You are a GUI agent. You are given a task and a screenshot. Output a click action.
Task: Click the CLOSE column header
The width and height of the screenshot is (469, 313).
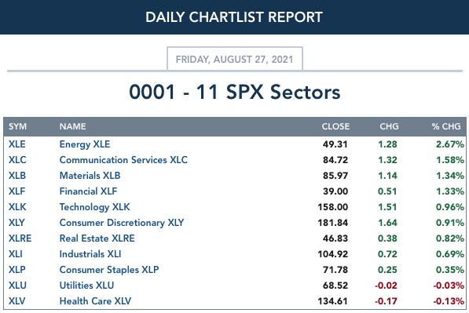click(335, 126)
